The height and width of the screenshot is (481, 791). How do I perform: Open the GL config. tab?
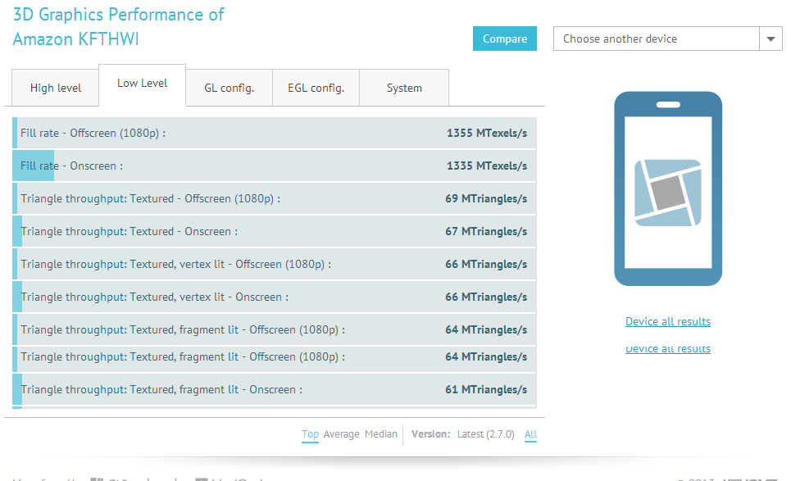229,88
